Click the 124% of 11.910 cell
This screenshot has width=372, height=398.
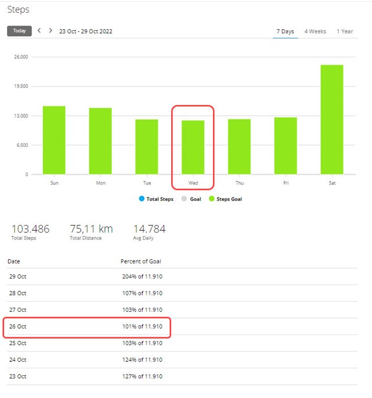click(142, 360)
